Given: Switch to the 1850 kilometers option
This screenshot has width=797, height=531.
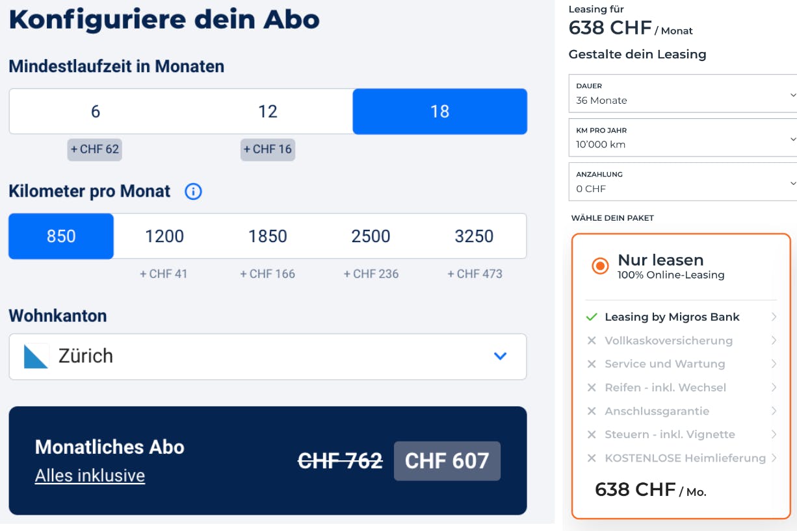Looking at the screenshot, I should (267, 236).
